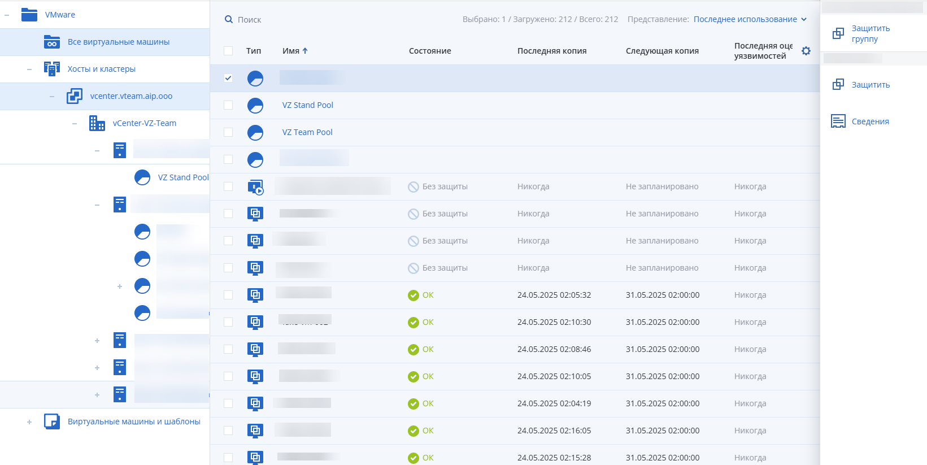This screenshot has width=927, height=465.
Task: Click 'Защитить группу' action
Action: point(870,33)
